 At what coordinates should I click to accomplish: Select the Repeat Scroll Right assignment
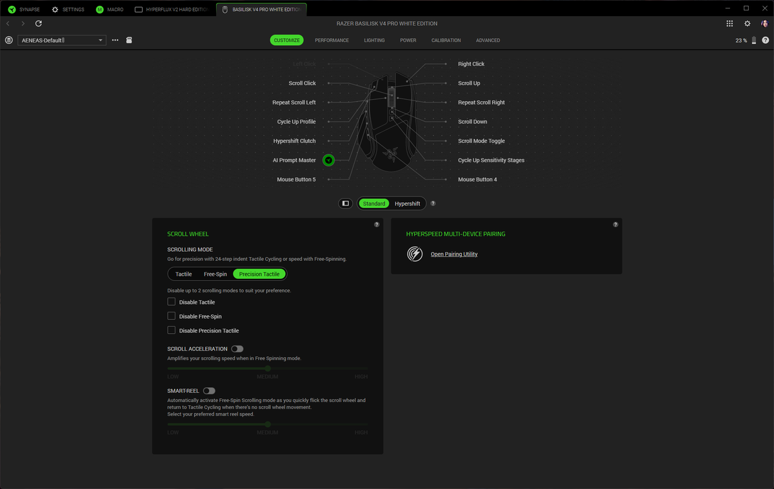tap(481, 102)
